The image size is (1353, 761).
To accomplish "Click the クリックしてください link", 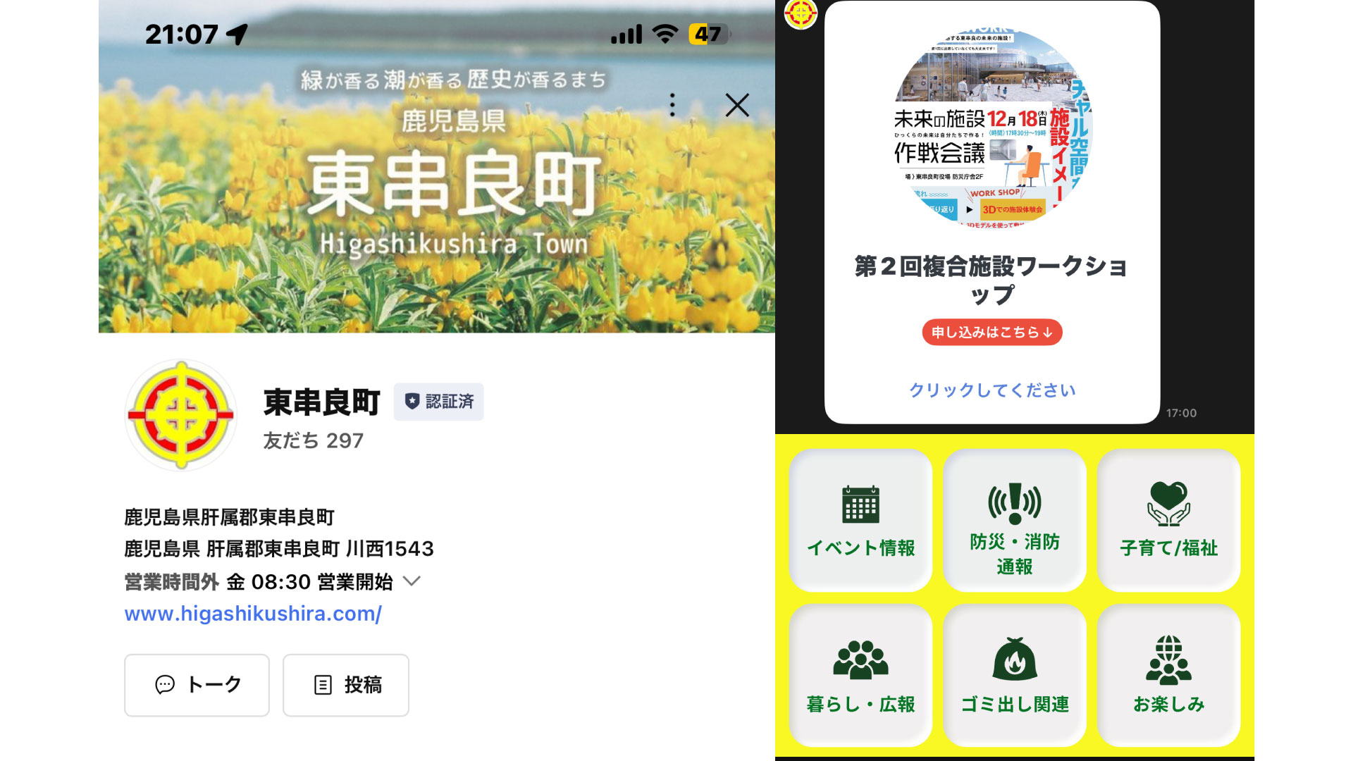I will 991,390.
